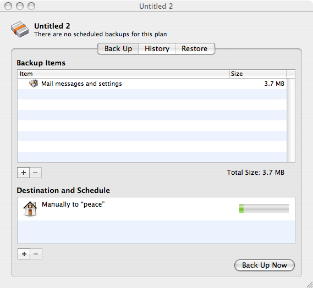Image resolution: width=313 pixels, height=288 pixels.
Task: Click the backup plan icon beside Untitled 2
Action: coord(20,29)
